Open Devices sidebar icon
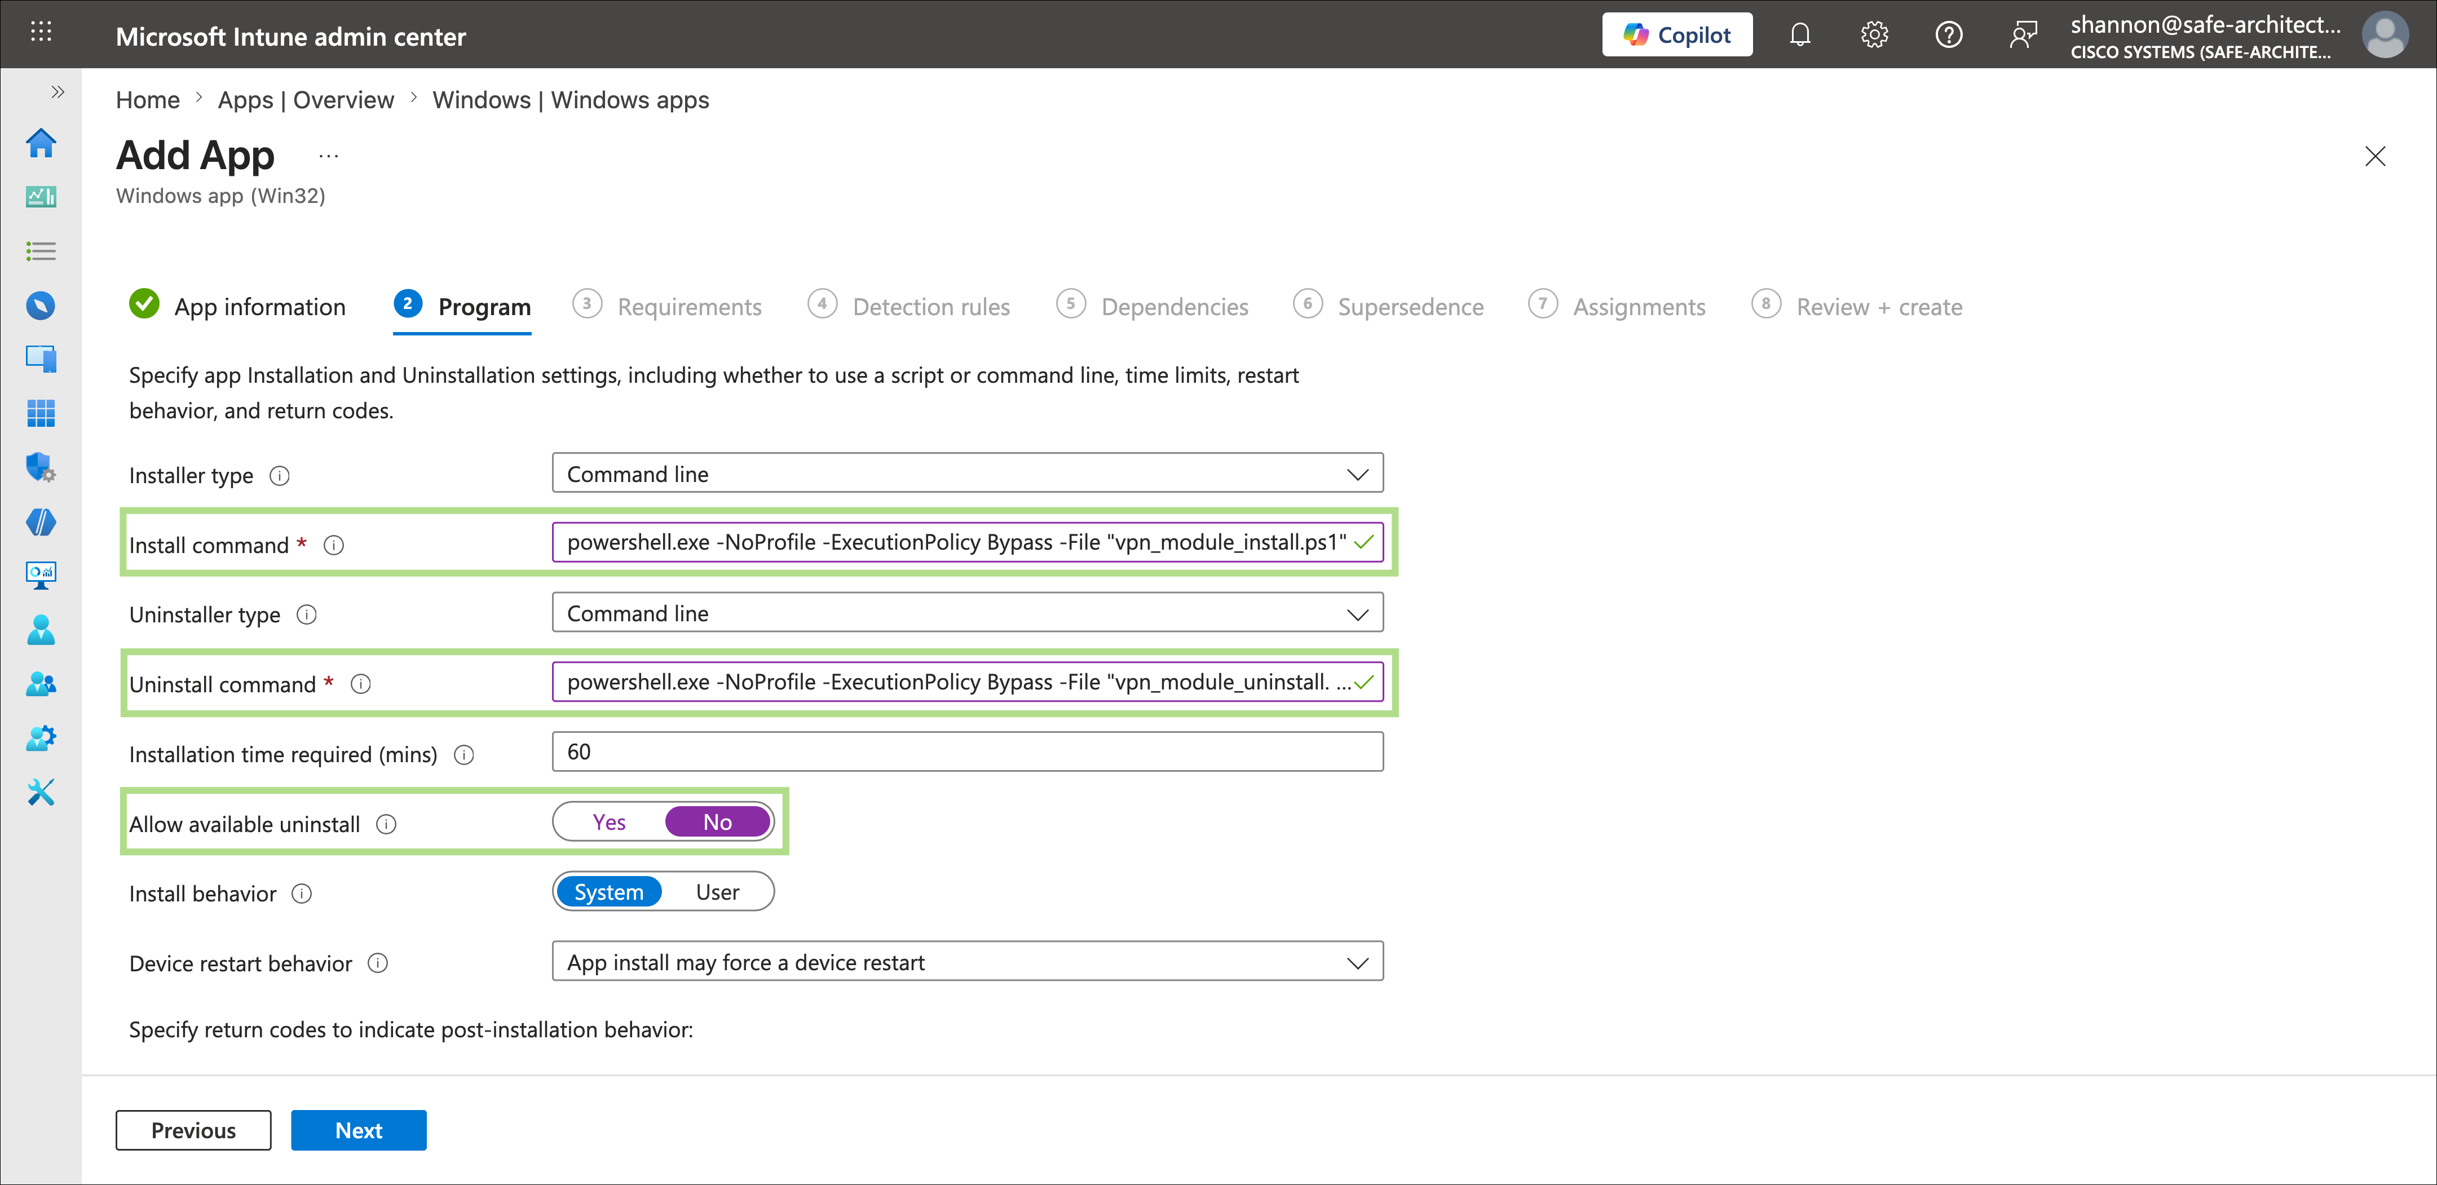Viewport: 2437px width, 1185px height. (41, 359)
